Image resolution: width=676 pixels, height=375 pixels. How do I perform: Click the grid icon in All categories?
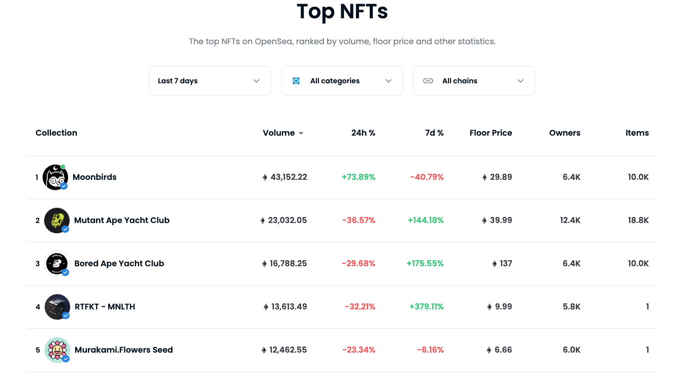click(x=296, y=81)
